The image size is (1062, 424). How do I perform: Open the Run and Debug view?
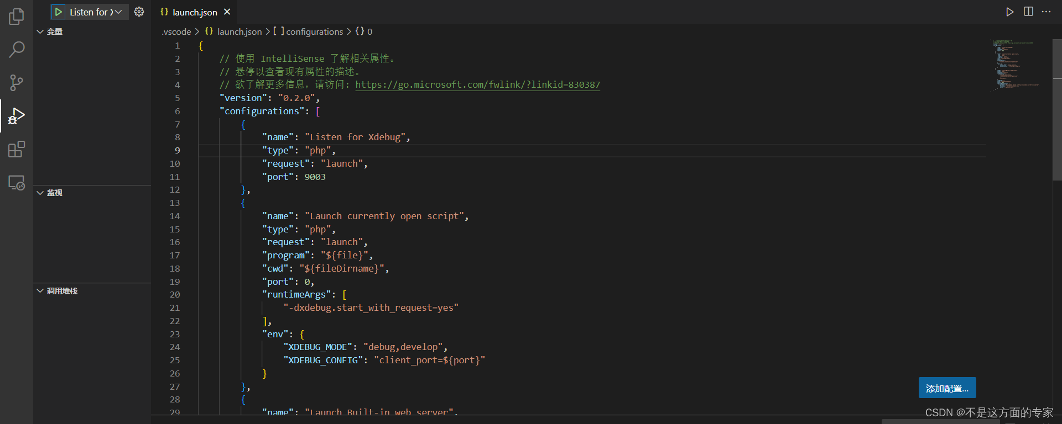coord(17,116)
